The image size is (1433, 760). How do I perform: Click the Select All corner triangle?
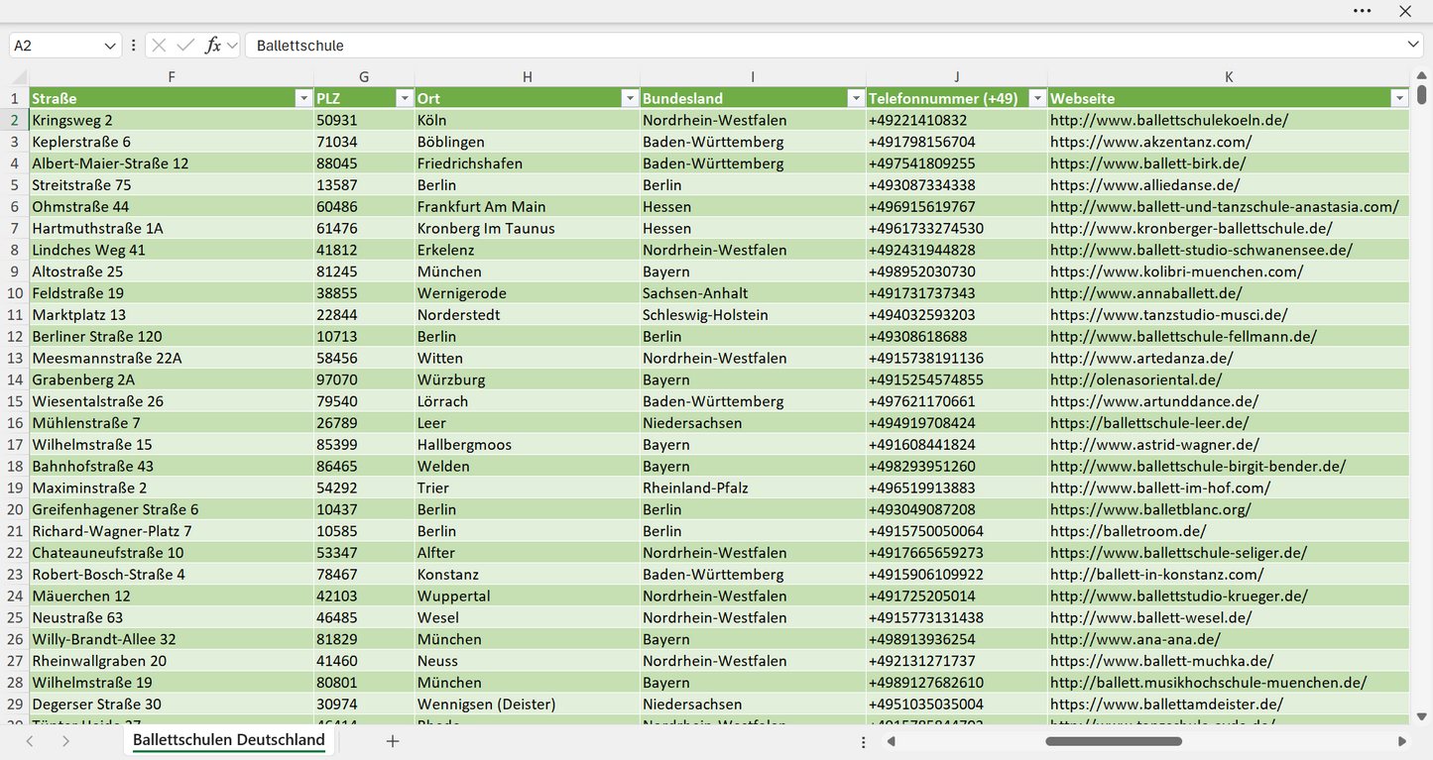20,77
